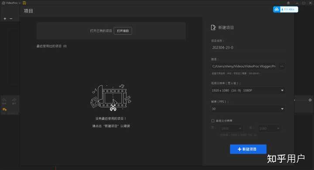
Task: Open the disabled width dropdown showing 1920
Action: point(231,128)
